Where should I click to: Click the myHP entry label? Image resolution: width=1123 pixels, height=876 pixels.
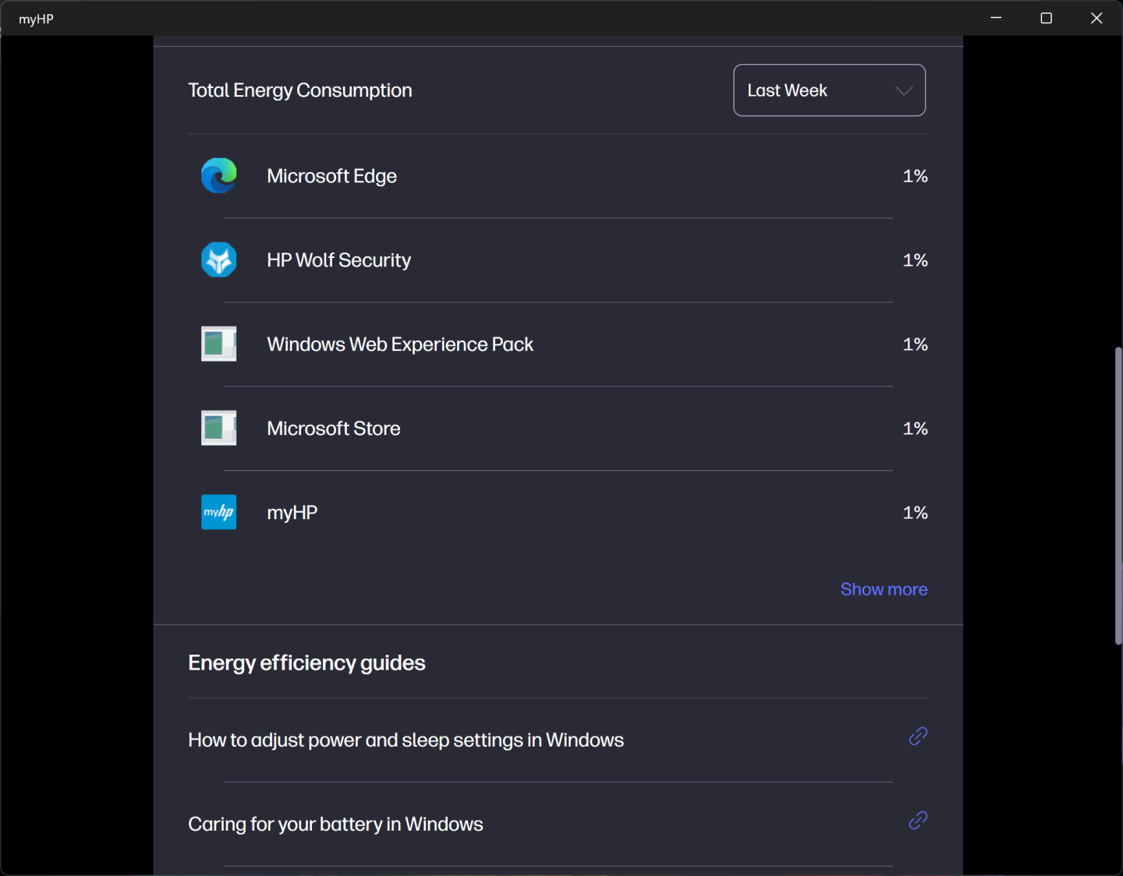point(292,513)
